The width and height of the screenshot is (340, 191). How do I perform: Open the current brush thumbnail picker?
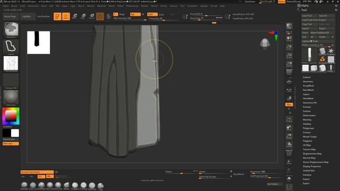tap(11, 30)
